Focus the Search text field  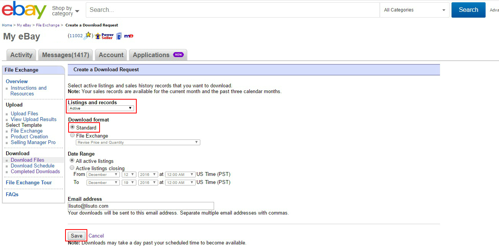click(x=233, y=10)
